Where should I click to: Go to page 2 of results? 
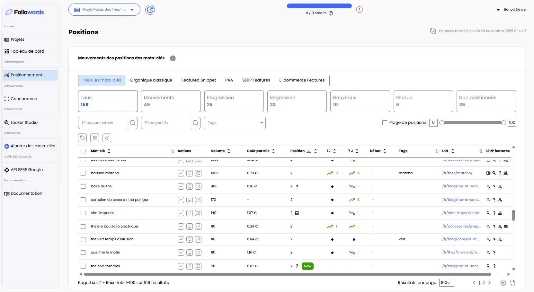coord(484,283)
